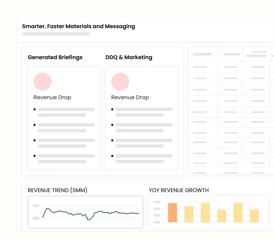
Task: Click the last yellow bar in YoY Revenue Growth
Action: pos(254,216)
